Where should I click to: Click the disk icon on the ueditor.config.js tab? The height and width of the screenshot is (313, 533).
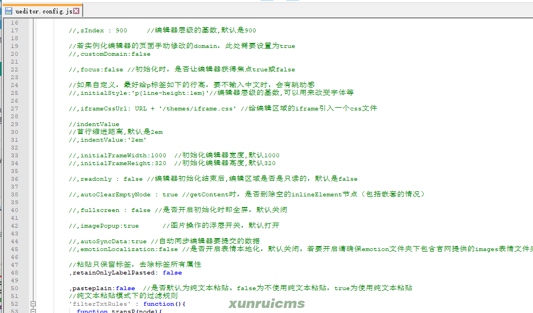click(x=8, y=11)
